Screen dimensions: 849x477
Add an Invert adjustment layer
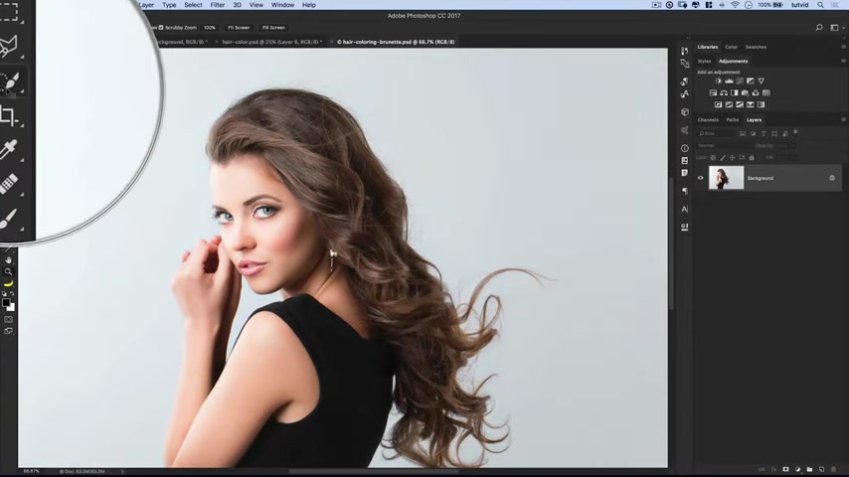tap(719, 105)
